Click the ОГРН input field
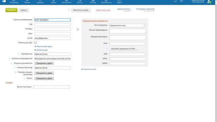 tap(127, 59)
